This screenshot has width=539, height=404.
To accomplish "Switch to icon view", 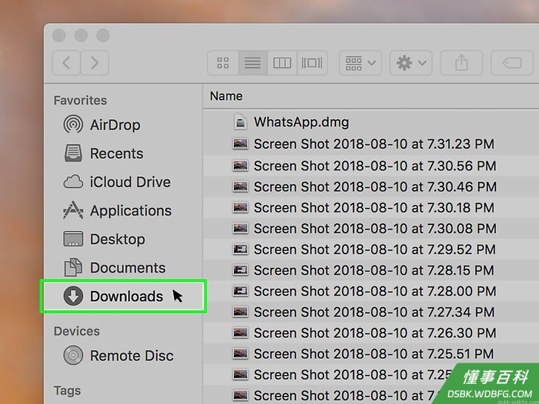I will point(223,63).
